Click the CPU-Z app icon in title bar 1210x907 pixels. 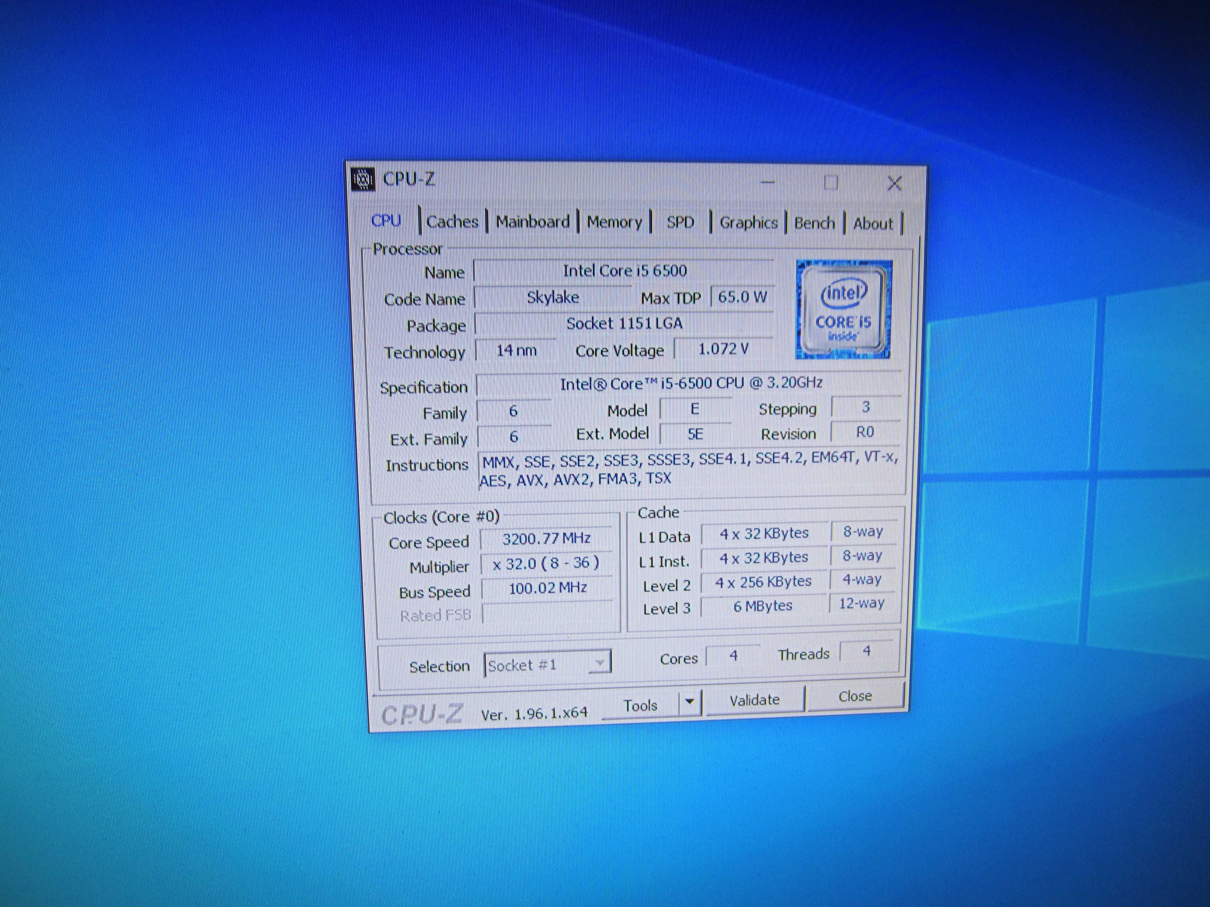click(363, 179)
